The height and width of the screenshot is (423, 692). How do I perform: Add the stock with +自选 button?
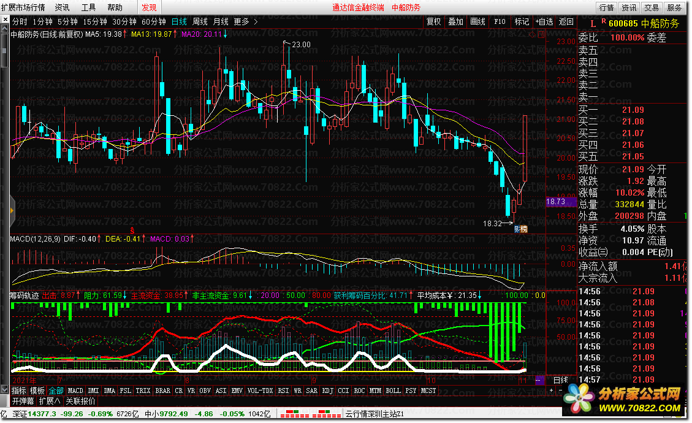[544, 21]
